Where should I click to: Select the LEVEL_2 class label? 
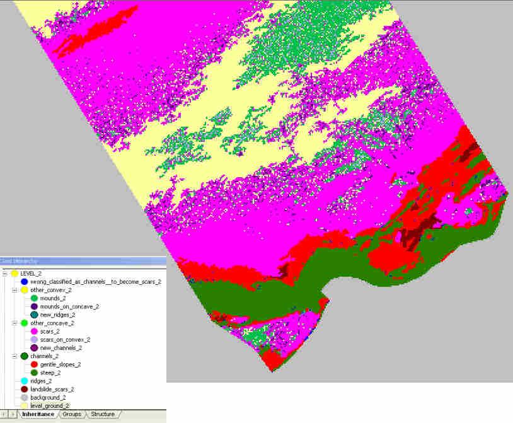tap(31, 273)
